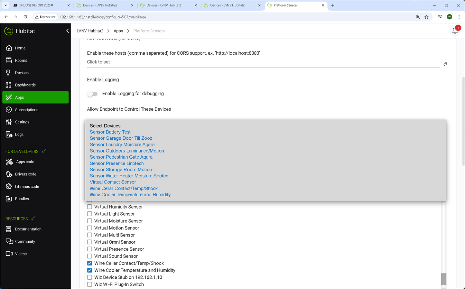Collapse the FOR DEVELOPERS section
465x289 pixels.
click(x=44, y=151)
